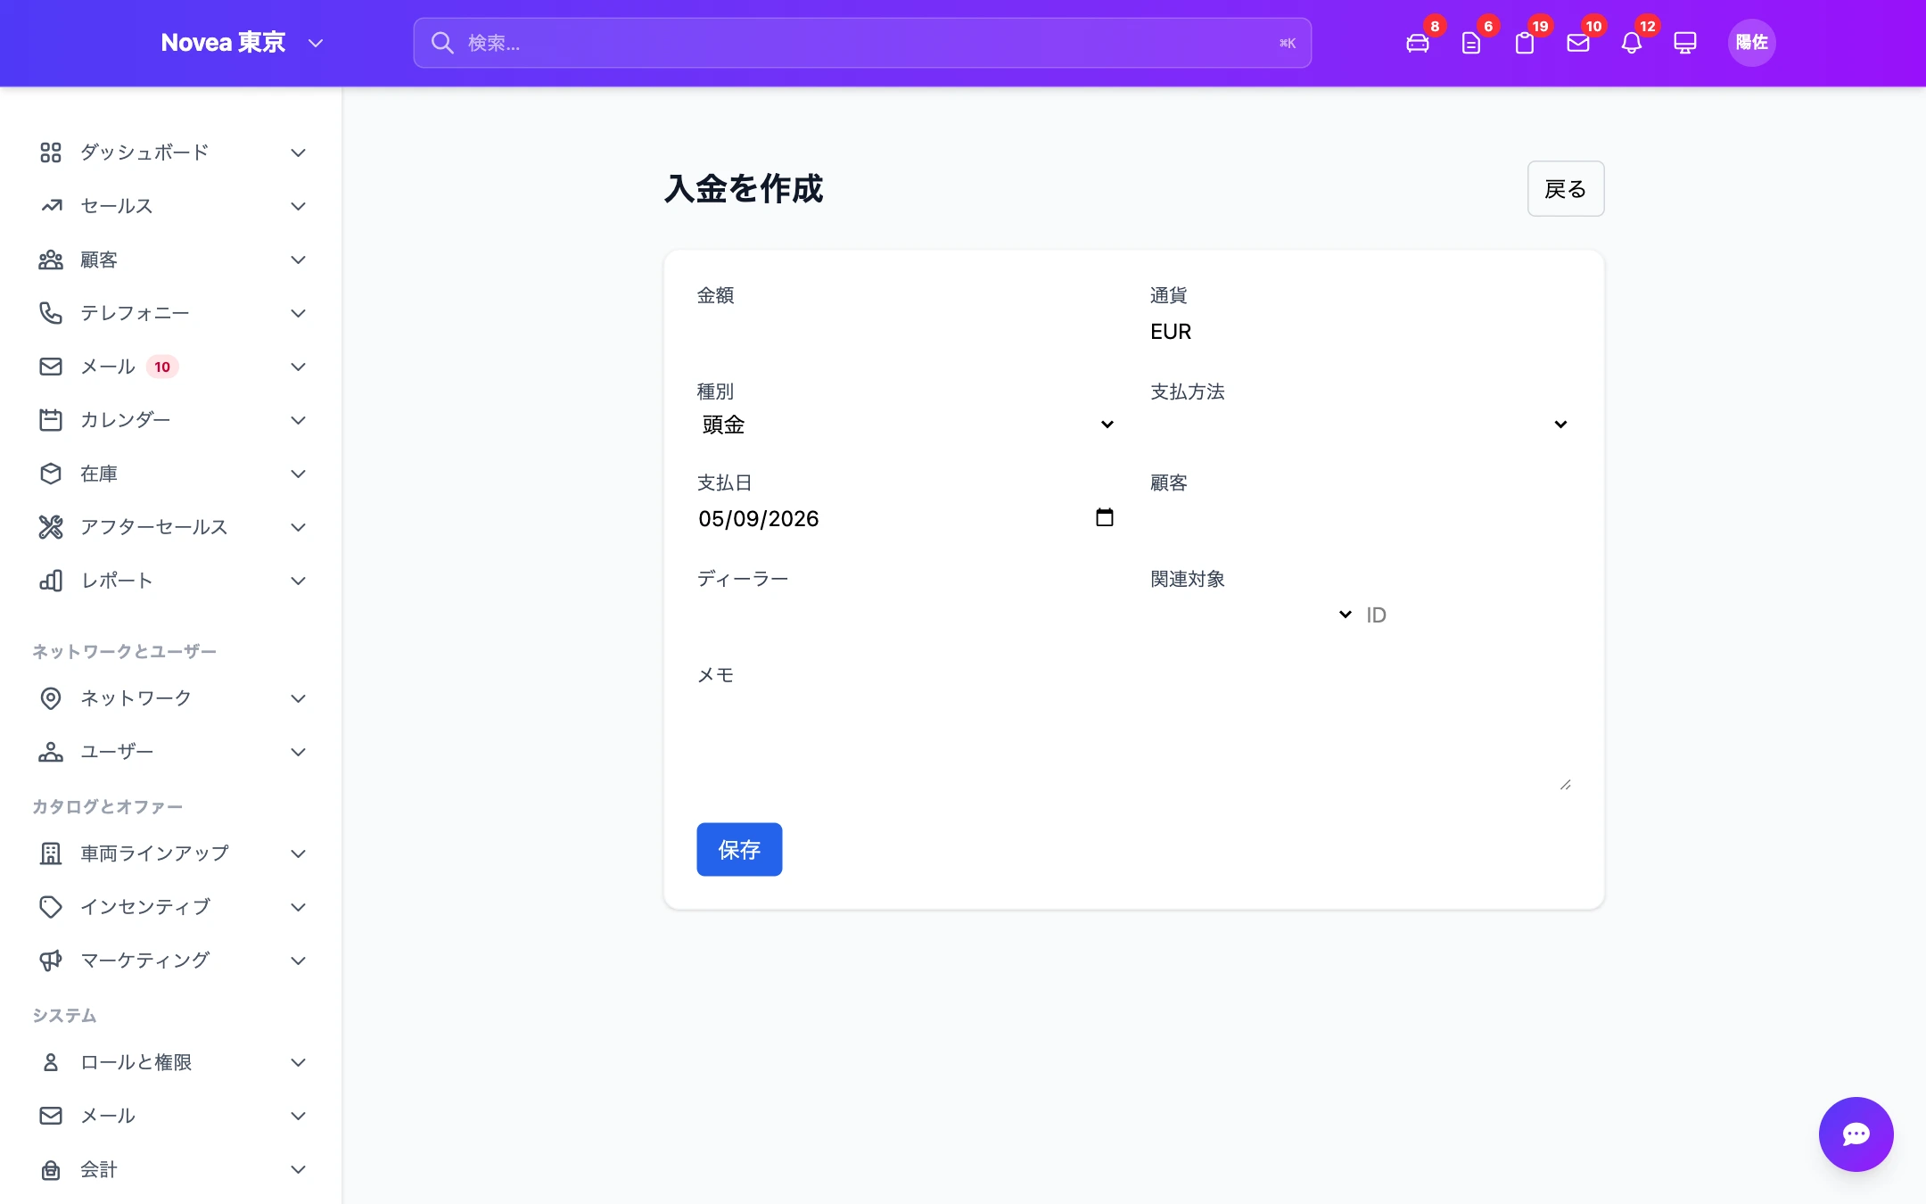Open the chat bubble widget

[x=1856, y=1134]
